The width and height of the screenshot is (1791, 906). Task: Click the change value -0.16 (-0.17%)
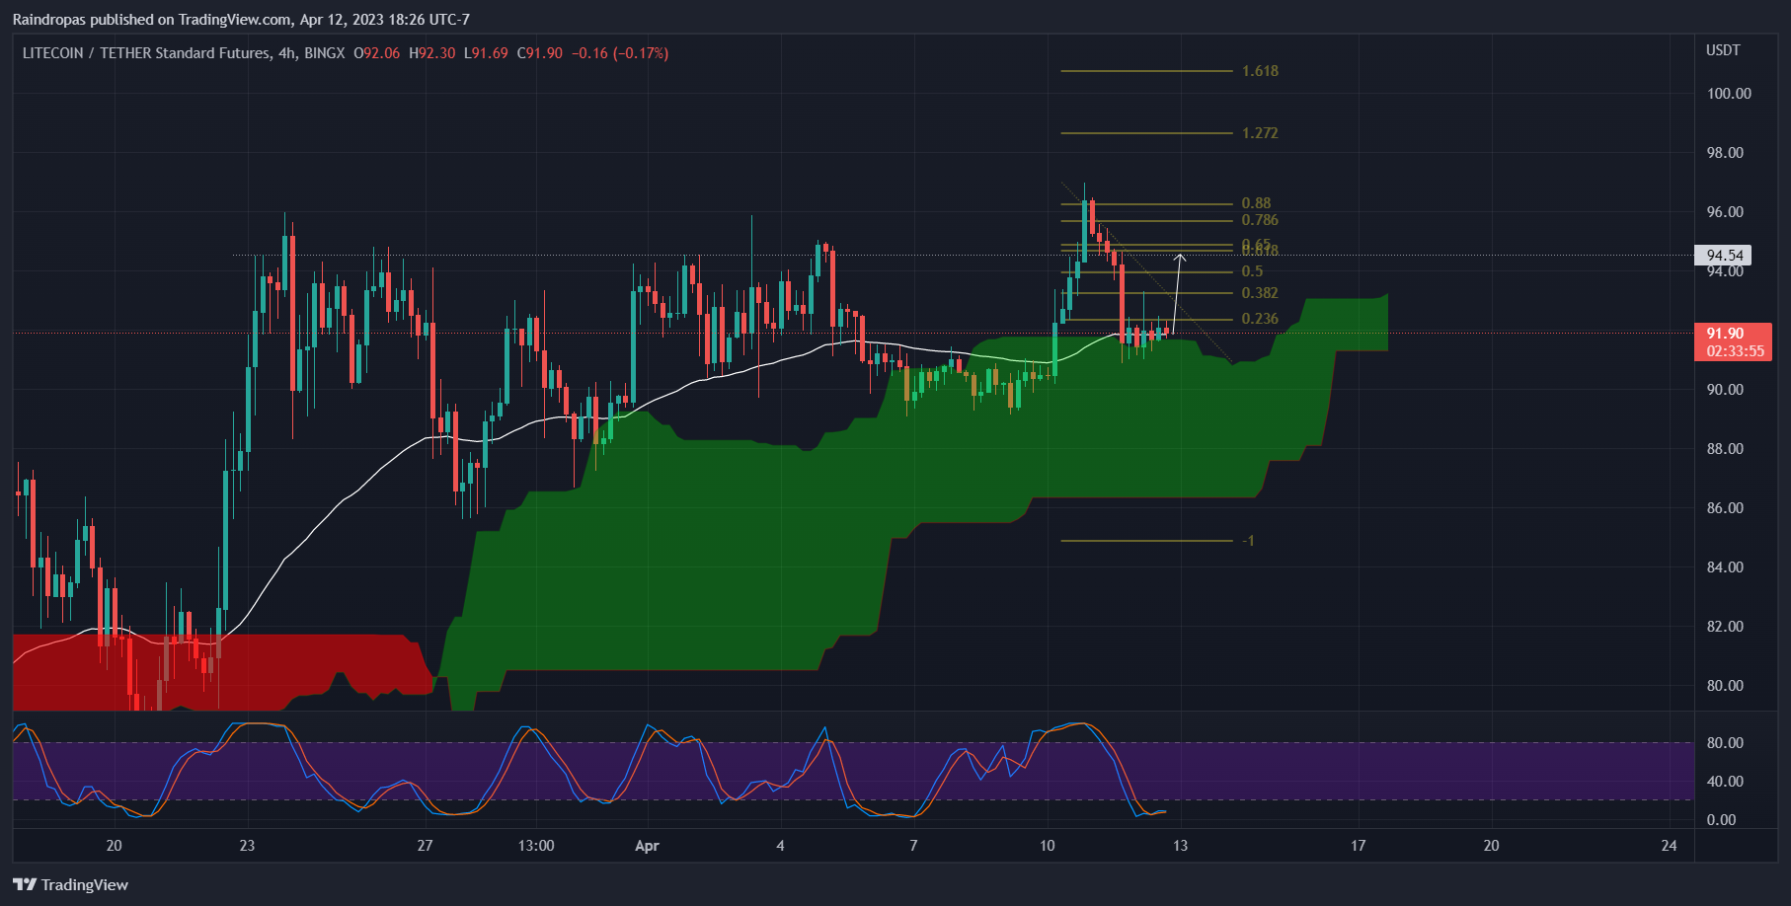coord(620,53)
